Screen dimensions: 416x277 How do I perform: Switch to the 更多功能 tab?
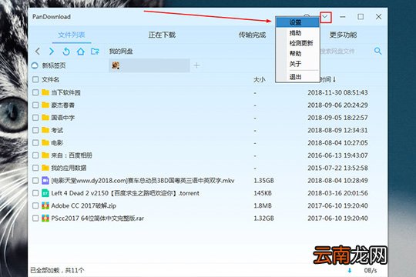(343, 35)
